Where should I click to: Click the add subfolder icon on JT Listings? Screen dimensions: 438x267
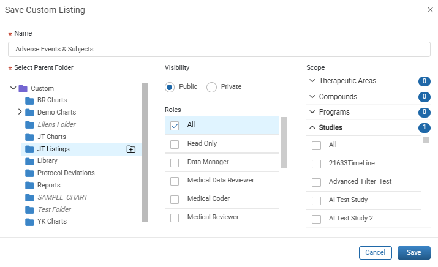click(x=131, y=149)
